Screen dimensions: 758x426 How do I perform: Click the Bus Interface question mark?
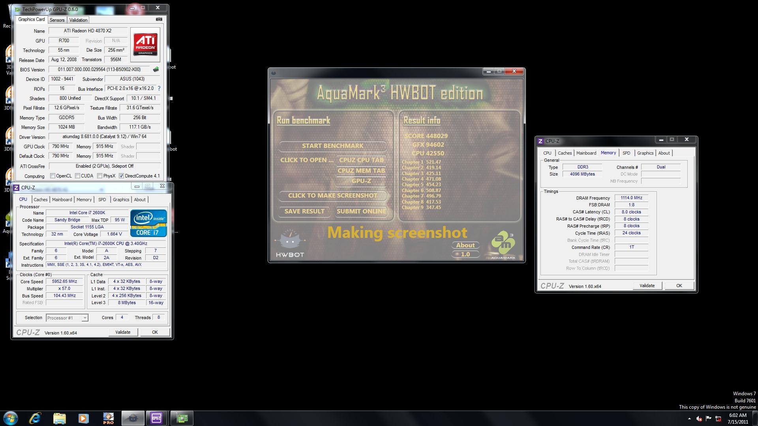[159, 88]
